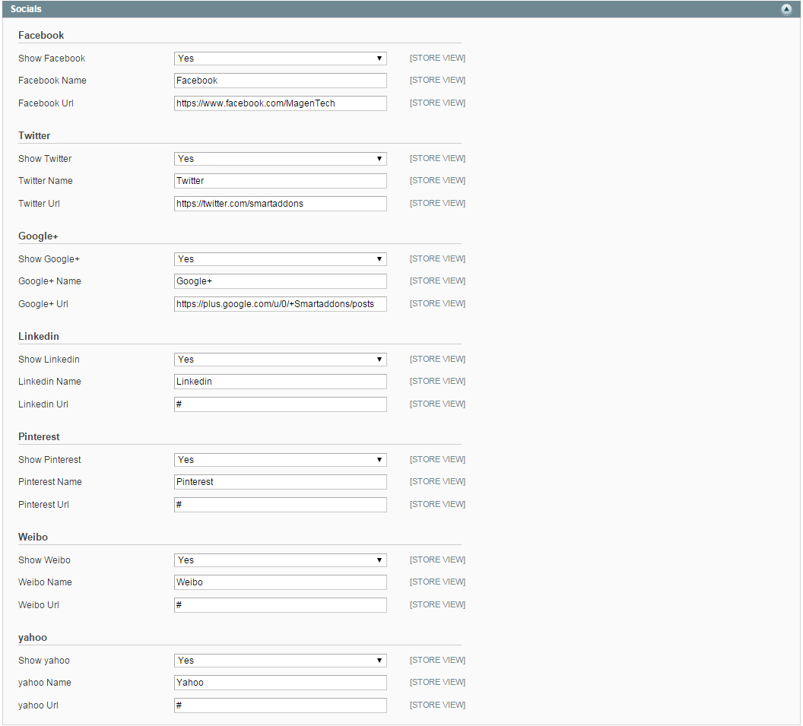Open the Show yahoo dropdown
This screenshot has height=726, width=803.
point(280,661)
